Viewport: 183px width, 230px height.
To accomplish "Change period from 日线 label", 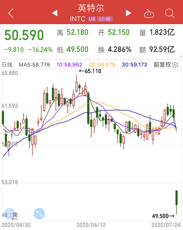I will pyautogui.click(x=7, y=65).
